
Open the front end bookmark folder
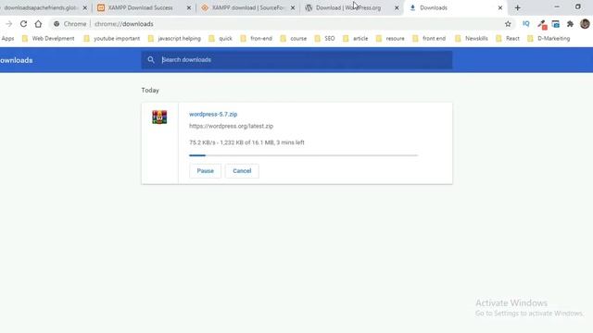(429, 39)
